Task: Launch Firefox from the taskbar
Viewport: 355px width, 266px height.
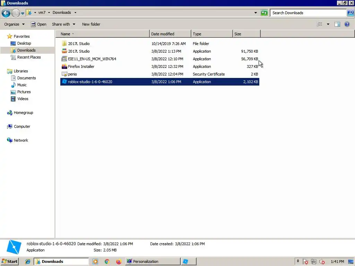Action: click(x=119, y=261)
